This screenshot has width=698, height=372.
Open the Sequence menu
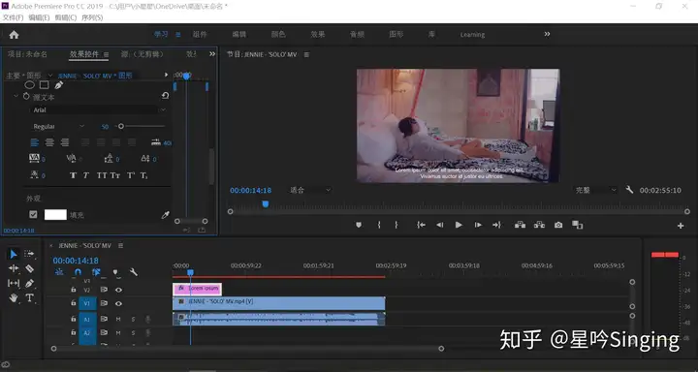(92, 17)
